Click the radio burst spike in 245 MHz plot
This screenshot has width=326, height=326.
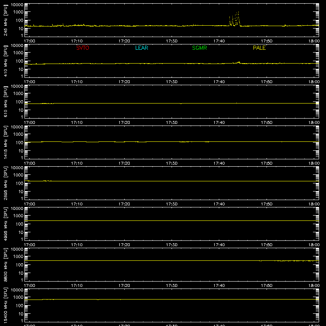tap(235, 19)
